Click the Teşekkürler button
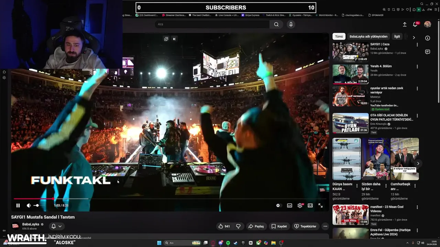 pos(305,226)
